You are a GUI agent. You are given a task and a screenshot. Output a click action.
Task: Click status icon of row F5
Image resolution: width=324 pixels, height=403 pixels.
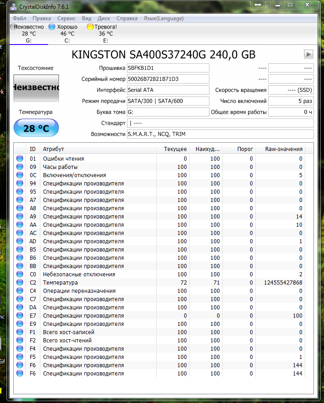[20, 357]
